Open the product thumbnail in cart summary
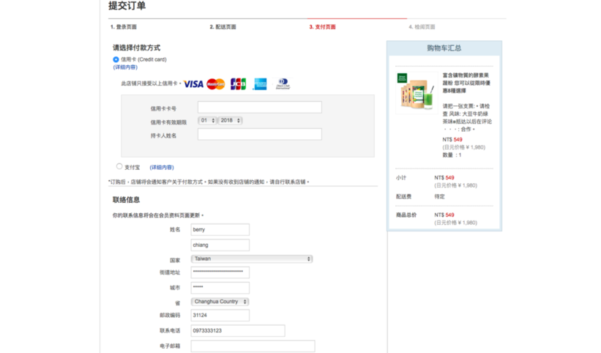Screen dimensions: 601x353 coord(416,92)
